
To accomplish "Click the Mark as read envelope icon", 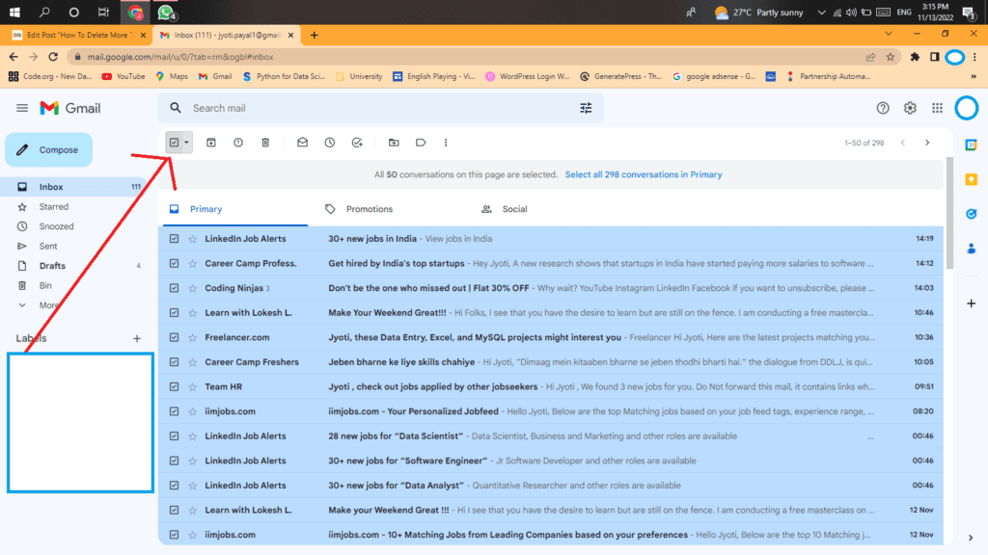I will pyautogui.click(x=302, y=143).
